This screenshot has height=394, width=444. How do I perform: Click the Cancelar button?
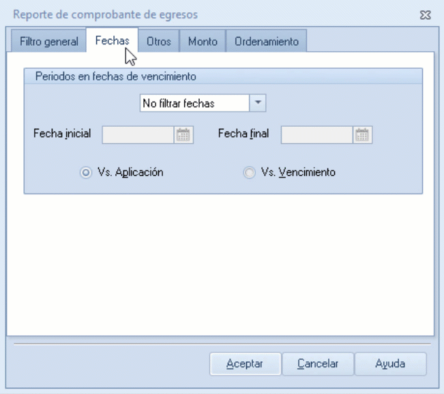(x=318, y=364)
